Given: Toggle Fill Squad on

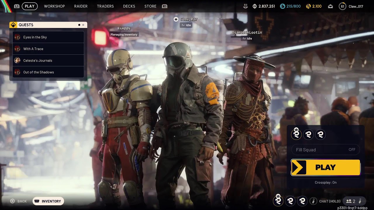Looking at the screenshot, I should 325,150.
